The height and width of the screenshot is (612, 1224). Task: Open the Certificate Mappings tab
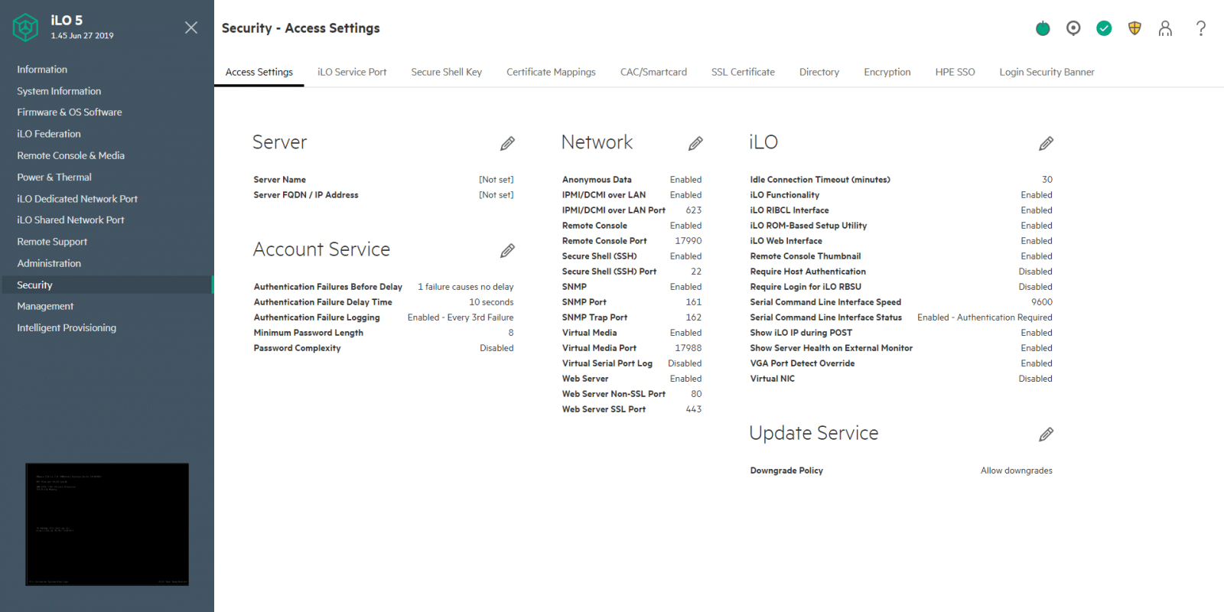pos(551,72)
